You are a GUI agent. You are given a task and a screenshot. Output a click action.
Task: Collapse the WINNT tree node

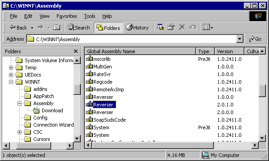point(11,82)
